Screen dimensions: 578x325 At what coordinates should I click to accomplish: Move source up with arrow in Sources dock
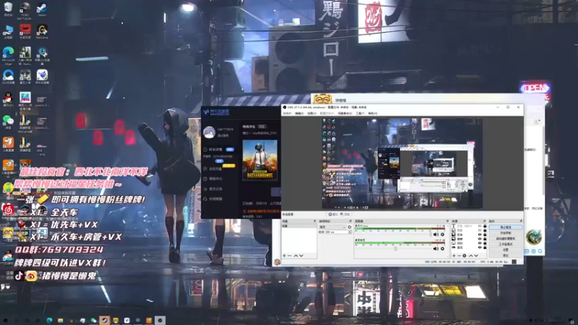coord(471,256)
